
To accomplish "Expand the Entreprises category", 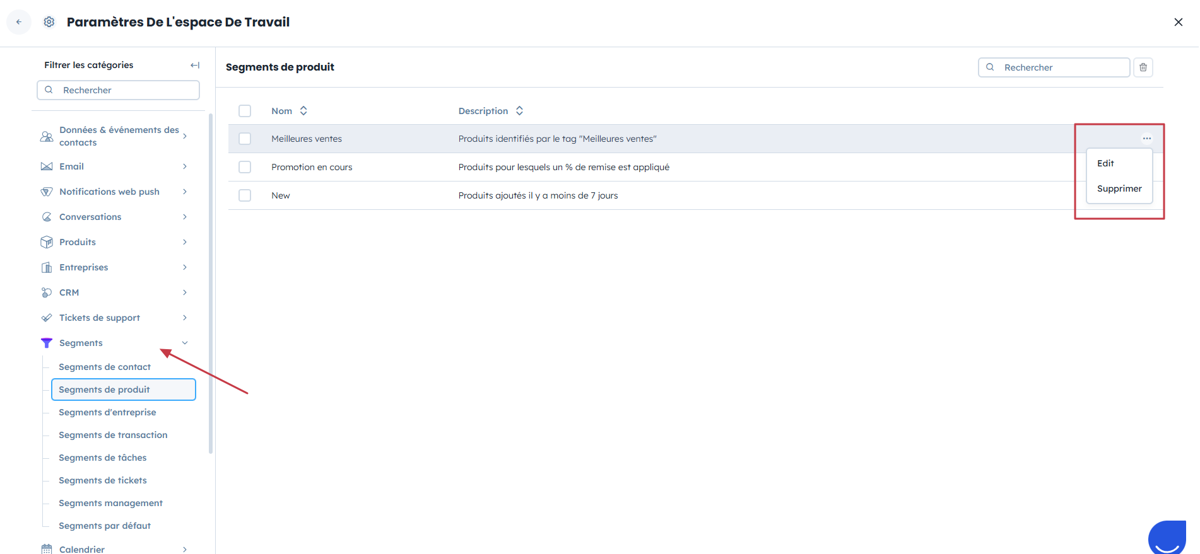I will click(x=185, y=267).
